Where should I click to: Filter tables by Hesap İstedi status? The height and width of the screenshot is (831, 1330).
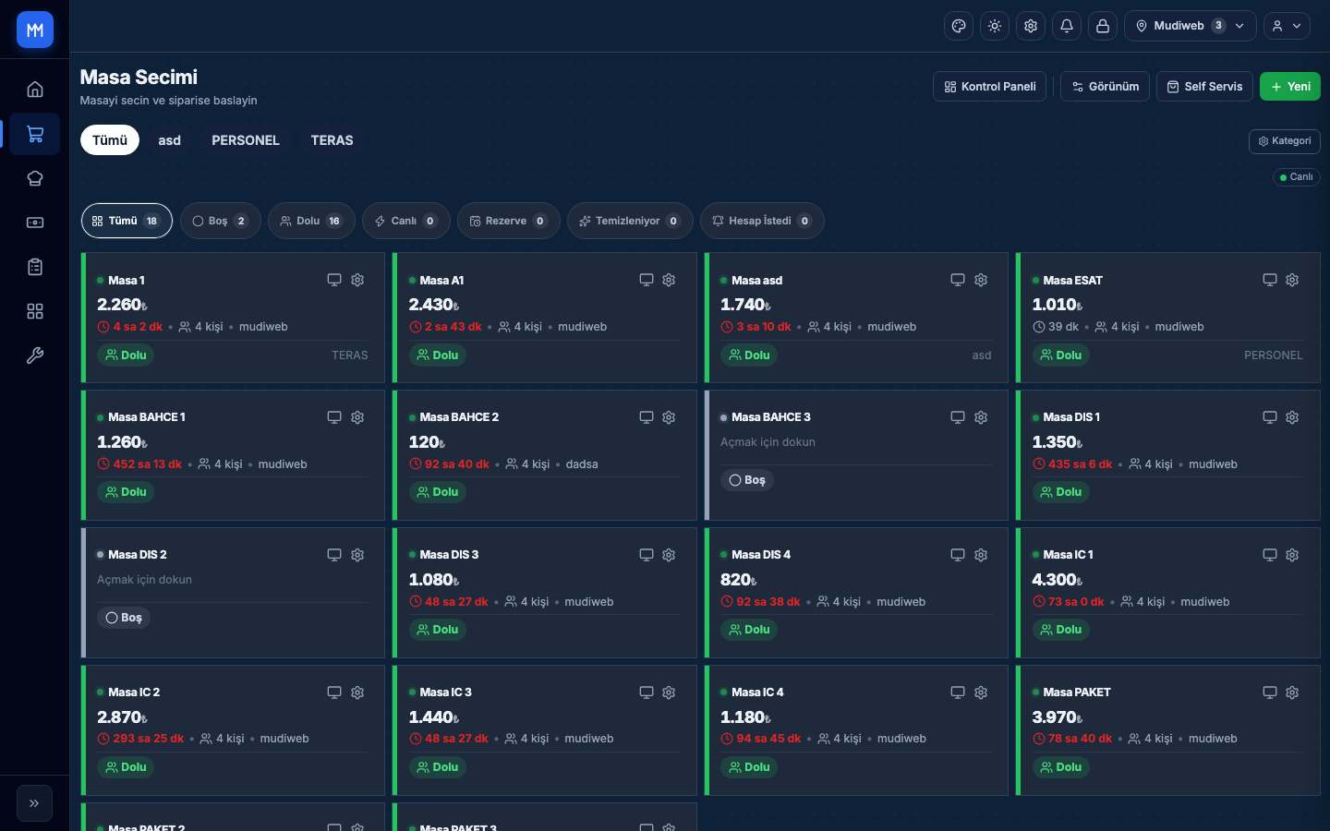(762, 221)
